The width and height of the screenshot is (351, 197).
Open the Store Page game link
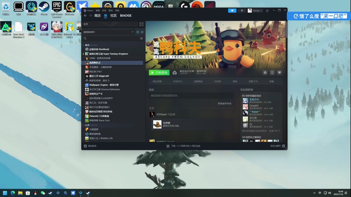[x=157, y=81]
